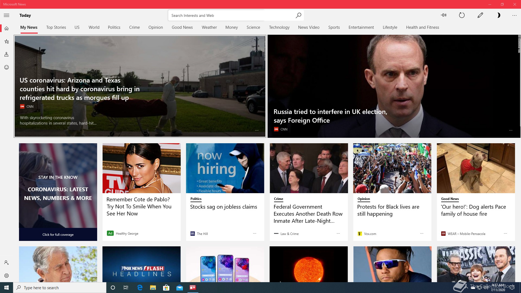The height and width of the screenshot is (293, 521).
Task: Click the Politics category label on card
Action: [x=196, y=199]
